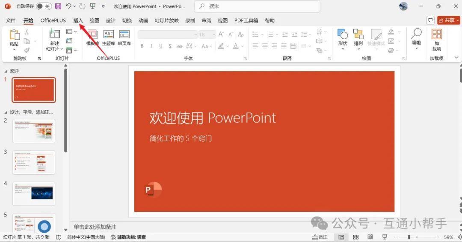462x242 pixels.
Task: Click the 59% zoom level
Action: click(449, 237)
